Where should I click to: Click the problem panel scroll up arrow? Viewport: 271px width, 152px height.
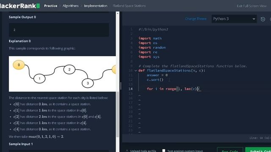[118, 13]
